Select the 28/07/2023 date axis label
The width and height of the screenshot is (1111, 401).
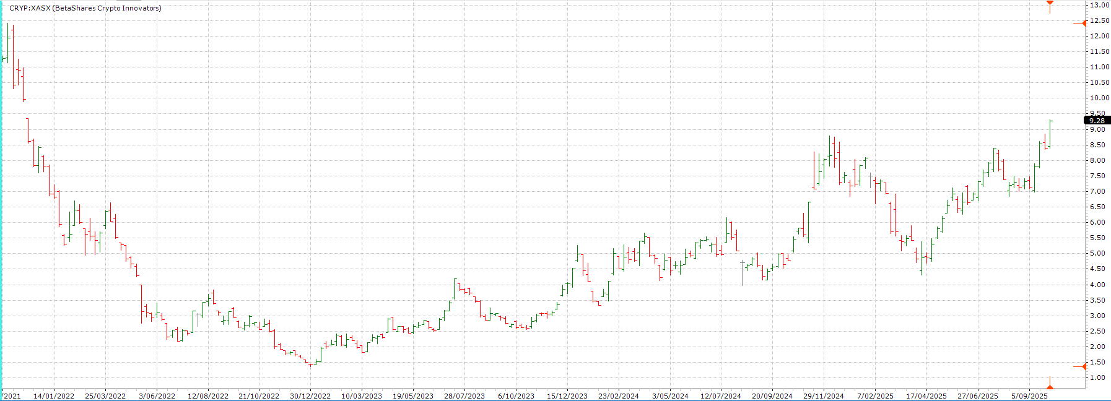(x=464, y=396)
